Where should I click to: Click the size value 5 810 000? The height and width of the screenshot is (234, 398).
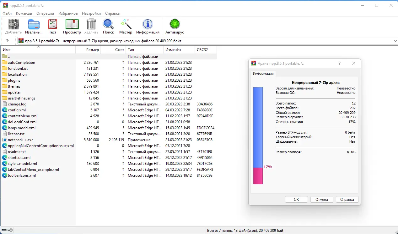(x=91, y=140)
